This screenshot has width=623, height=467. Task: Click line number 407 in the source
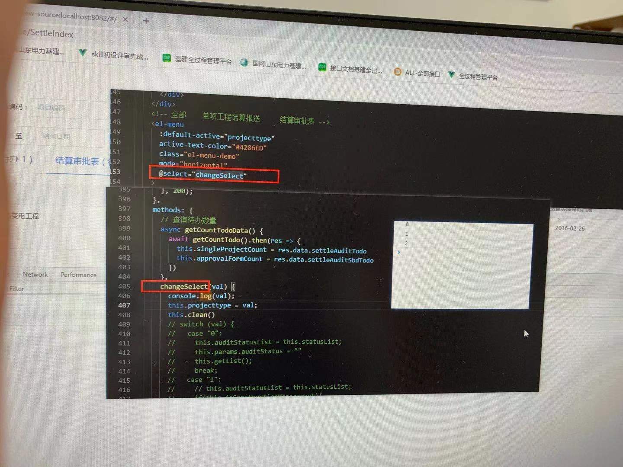coord(124,305)
